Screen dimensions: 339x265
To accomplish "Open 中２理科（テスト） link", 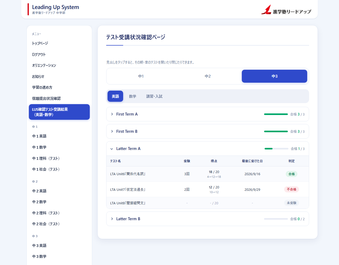I will coord(59,213).
